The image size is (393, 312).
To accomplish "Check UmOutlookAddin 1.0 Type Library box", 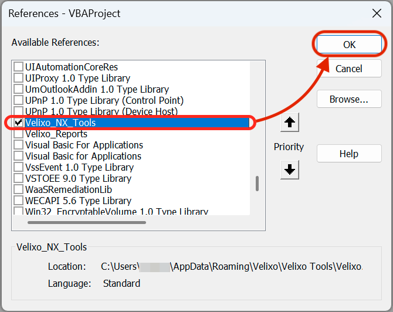I will coord(19,89).
